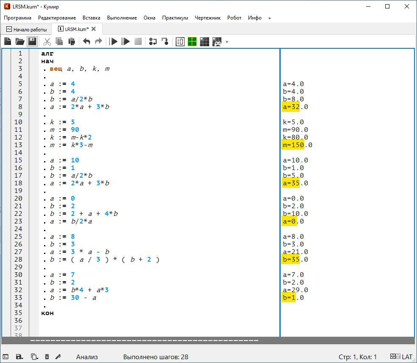Screen dimensions: 417x363
Task: Run the program with the play button
Action: coord(113,42)
